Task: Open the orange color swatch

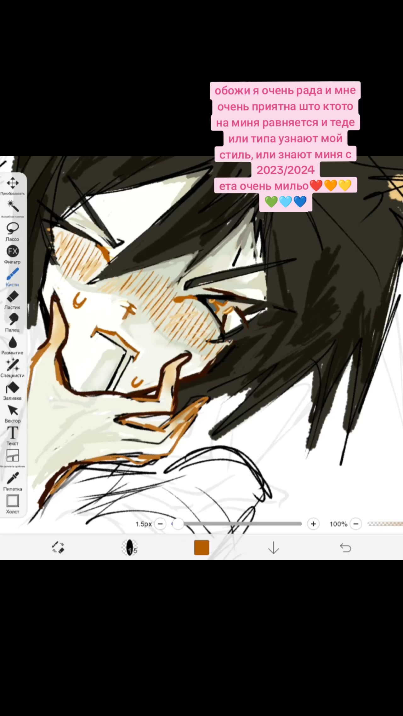Action: 202,547
